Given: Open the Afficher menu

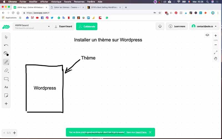Looking at the screenshot, I should (x=44, y=2).
